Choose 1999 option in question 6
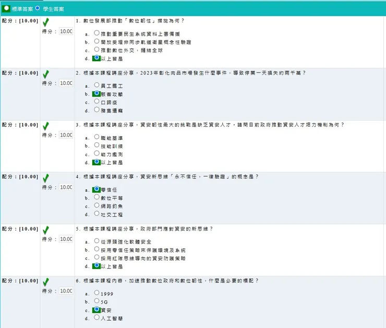Screen dimensions: 386x328 tap(96, 293)
